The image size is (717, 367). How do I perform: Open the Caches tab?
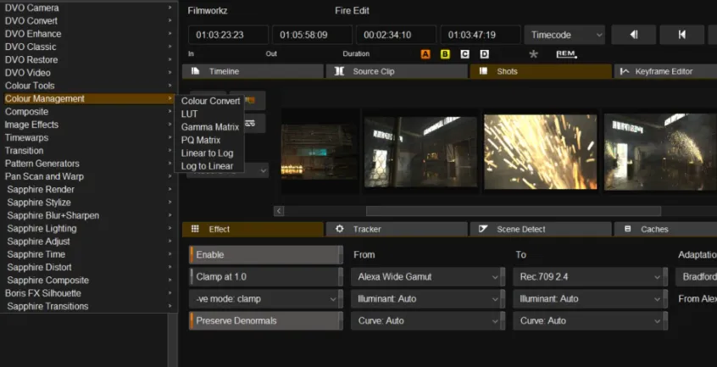(665, 229)
